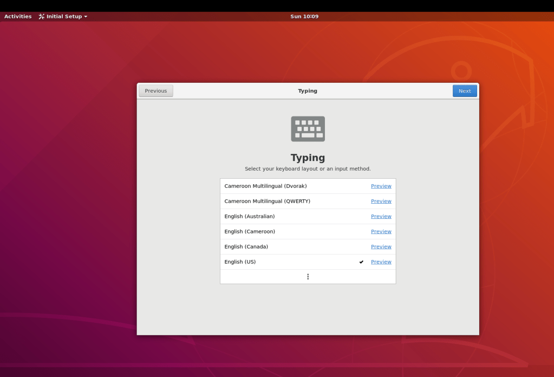
Task: Show more layouts with three-dot button
Action: pyautogui.click(x=308, y=277)
